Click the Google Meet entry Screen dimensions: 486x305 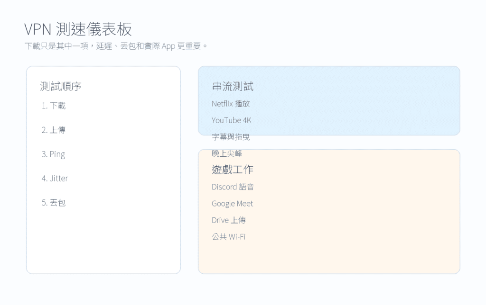(x=233, y=204)
